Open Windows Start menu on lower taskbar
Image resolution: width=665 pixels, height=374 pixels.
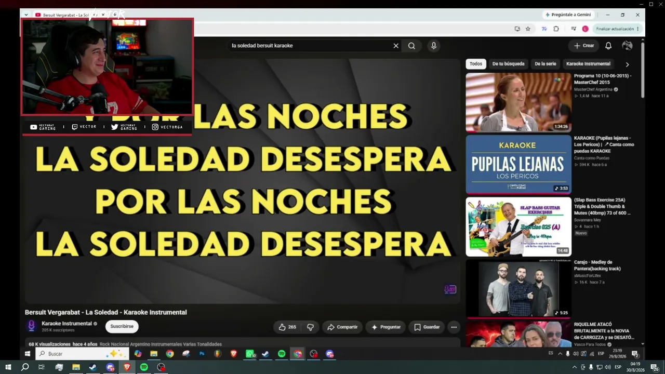(x=8, y=367)
